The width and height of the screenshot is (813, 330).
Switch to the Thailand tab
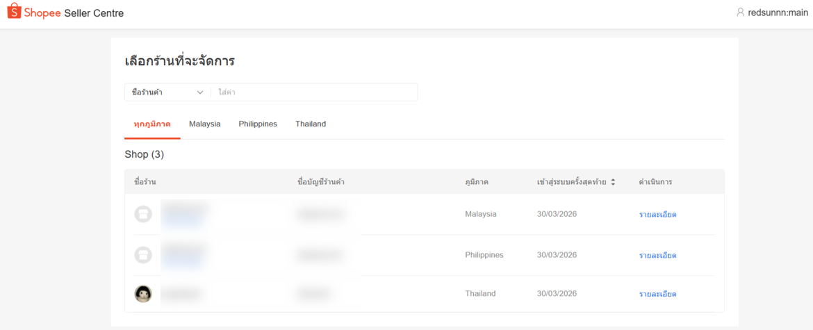click(x=311, y=124)
